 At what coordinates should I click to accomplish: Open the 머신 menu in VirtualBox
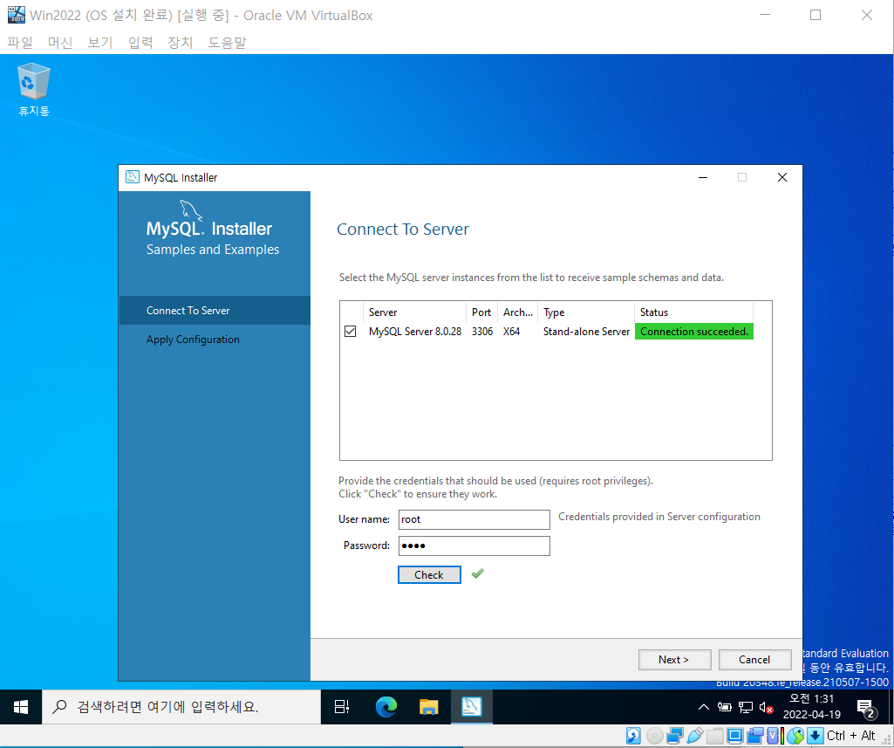point(60,42)
